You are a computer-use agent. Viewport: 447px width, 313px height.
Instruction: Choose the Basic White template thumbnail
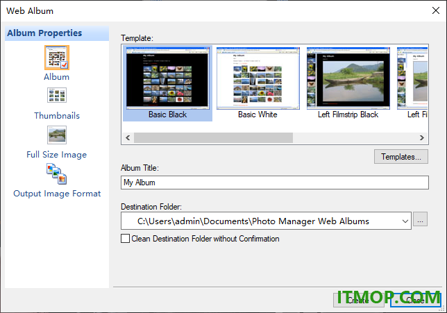click(258, 78)
